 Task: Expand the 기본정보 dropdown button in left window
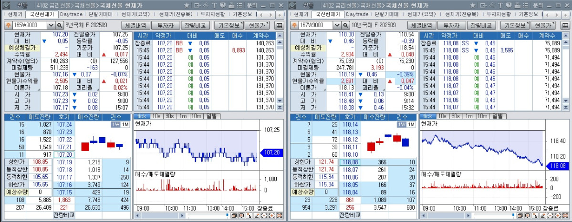pos(229,26)
